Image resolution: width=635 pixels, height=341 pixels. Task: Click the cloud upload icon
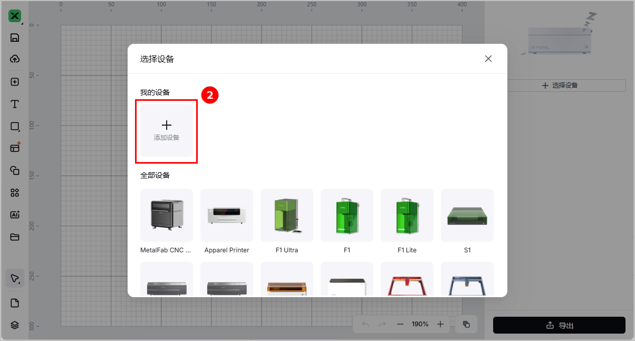pyautogui.click(x=15, y=59)
